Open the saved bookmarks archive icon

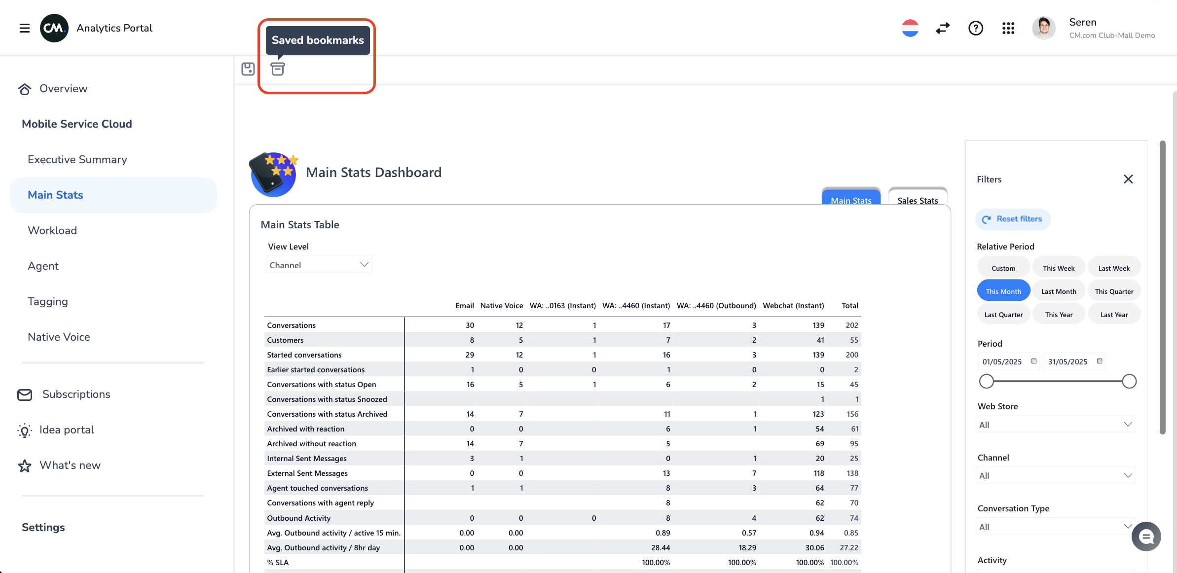click(278, 69)
